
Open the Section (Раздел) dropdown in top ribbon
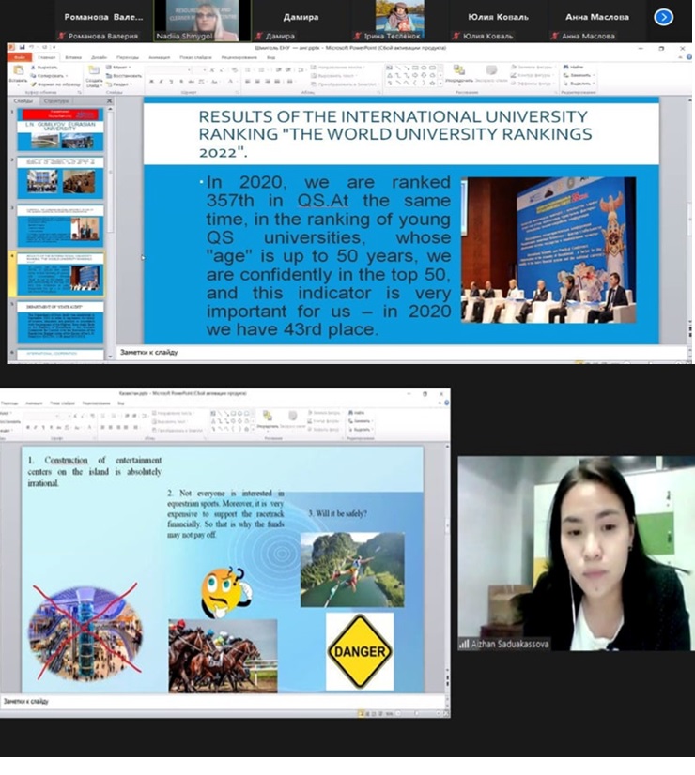coord(121,83)
